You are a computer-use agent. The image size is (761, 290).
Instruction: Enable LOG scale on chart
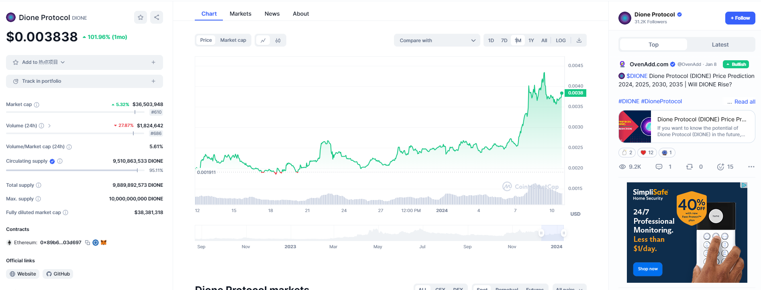point(561,41)
